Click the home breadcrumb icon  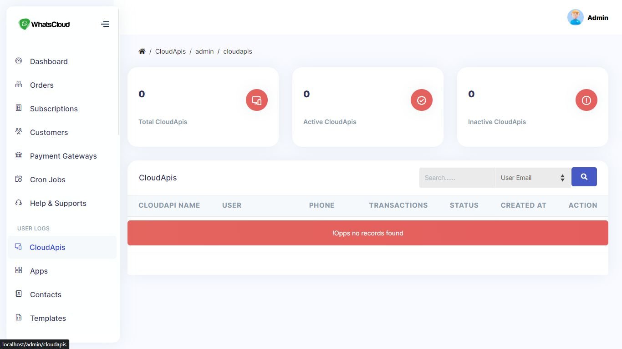click(142, 51)
